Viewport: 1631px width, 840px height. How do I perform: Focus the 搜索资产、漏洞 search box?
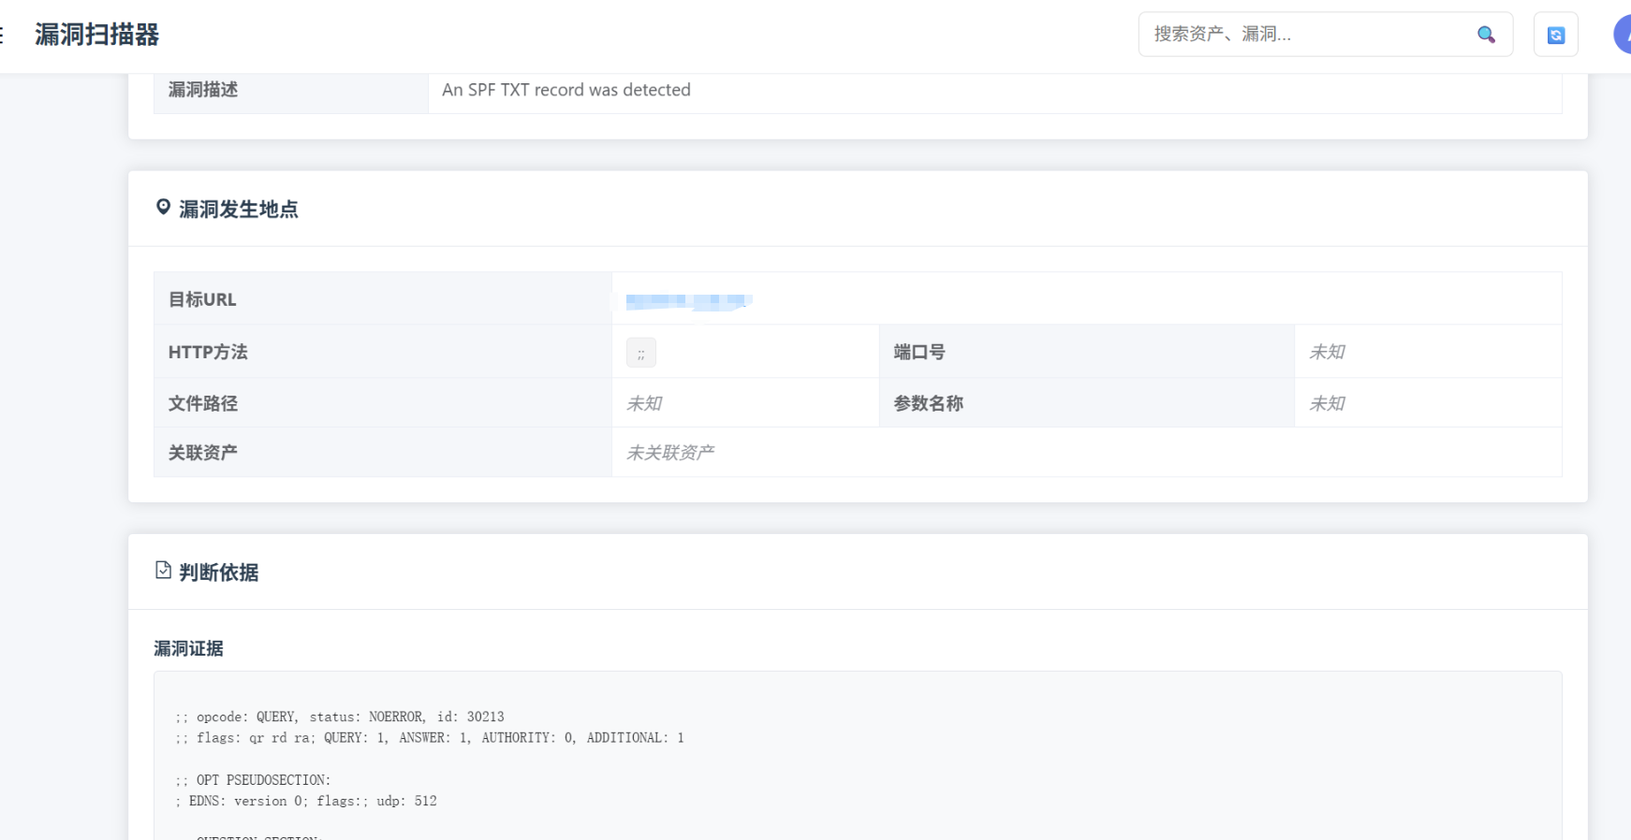pos(1306,35)
